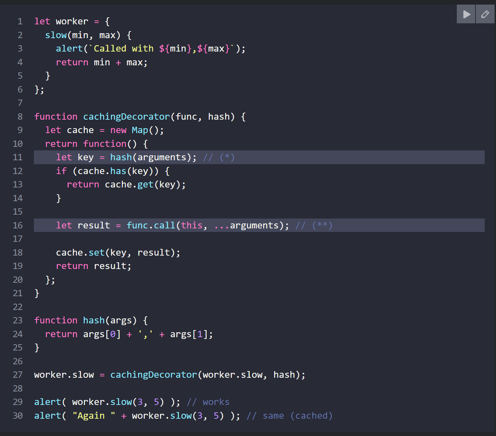Click 'function cachingDecorator(func, hash) {' line
This screenshot has height=436, width=496.
click(140, 117)
